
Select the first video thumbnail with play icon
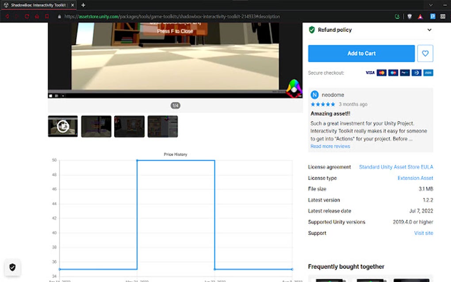pyautogui.click(x=63, y=126)
